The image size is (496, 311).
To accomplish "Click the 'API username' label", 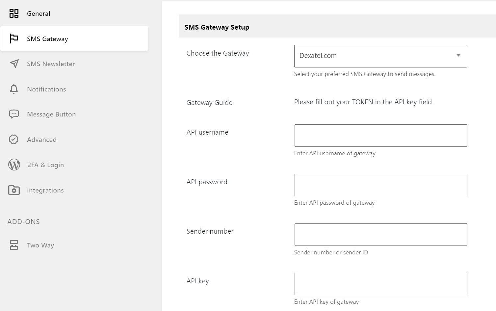I will point(207,132).
